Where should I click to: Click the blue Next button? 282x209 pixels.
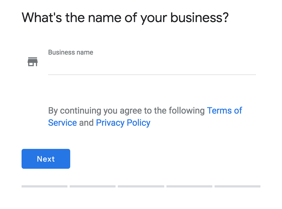click(x=46, y=159)
